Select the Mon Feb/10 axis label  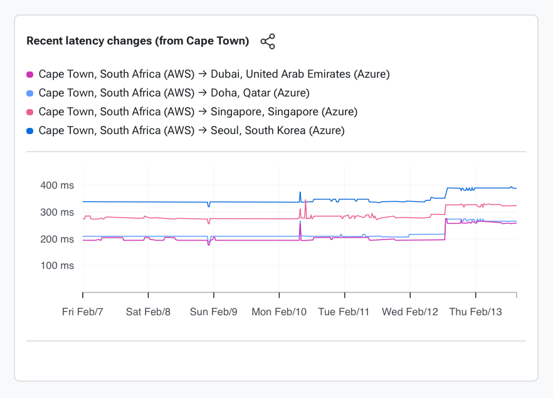279,312
